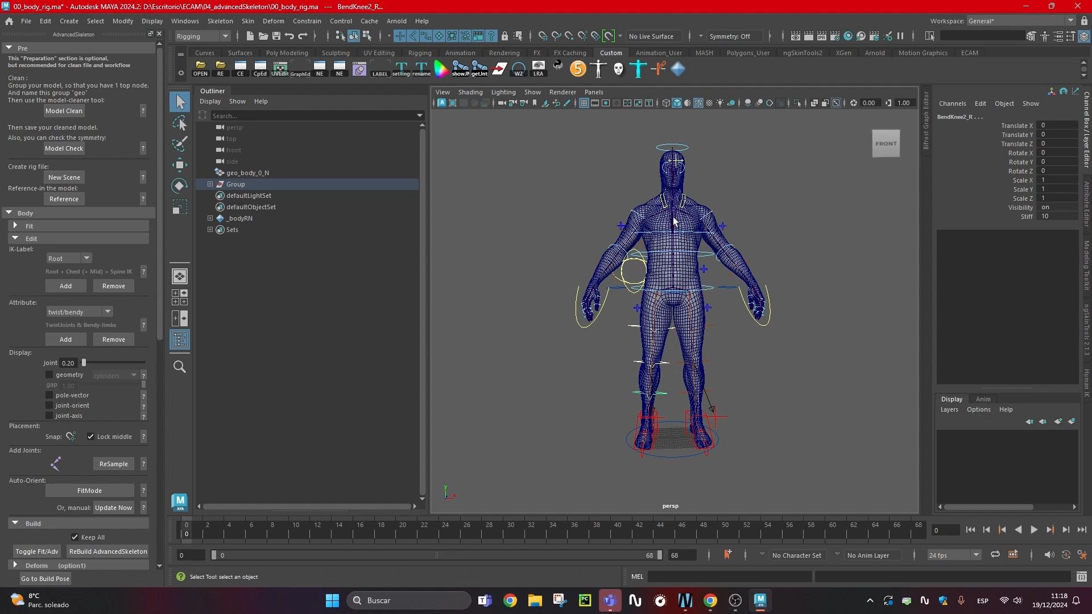Select the Lasso selection tool
This screenshot has height=614, width=1092.
click(179, 123)
